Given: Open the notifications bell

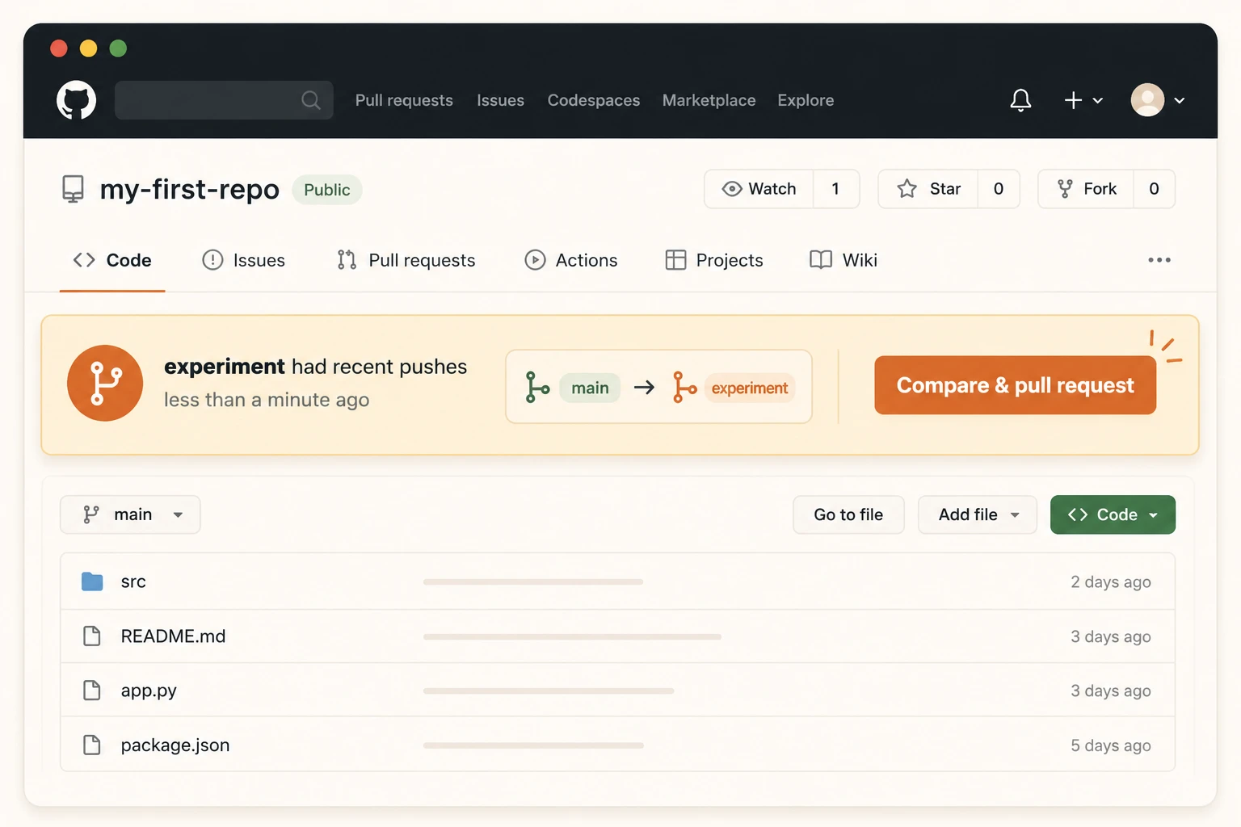Looking at the screenshot, I should point(1020,100).
